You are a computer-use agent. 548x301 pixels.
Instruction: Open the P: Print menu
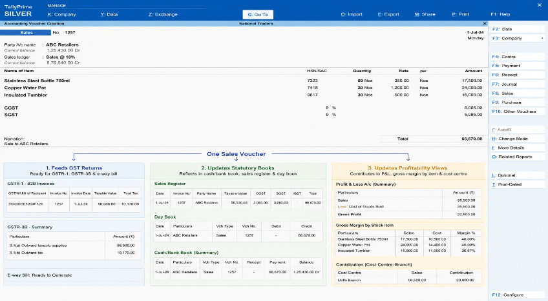click(460, 14)
